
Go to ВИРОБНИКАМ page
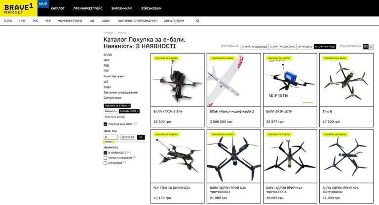coord(122,8)
